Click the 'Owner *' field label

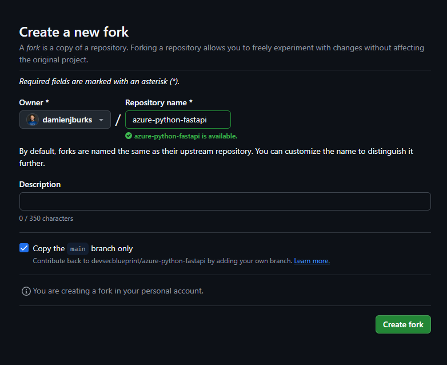click(34, 102)
